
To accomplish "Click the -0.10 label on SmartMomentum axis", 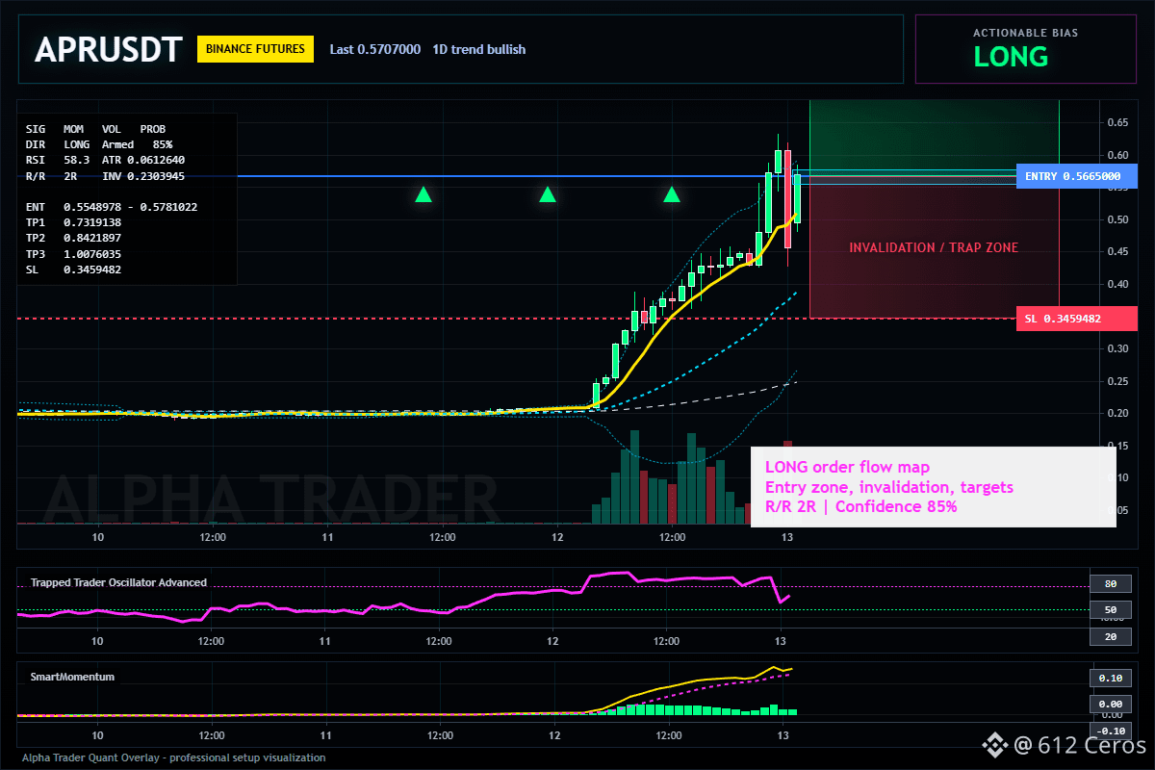I will coord(1110,731).
